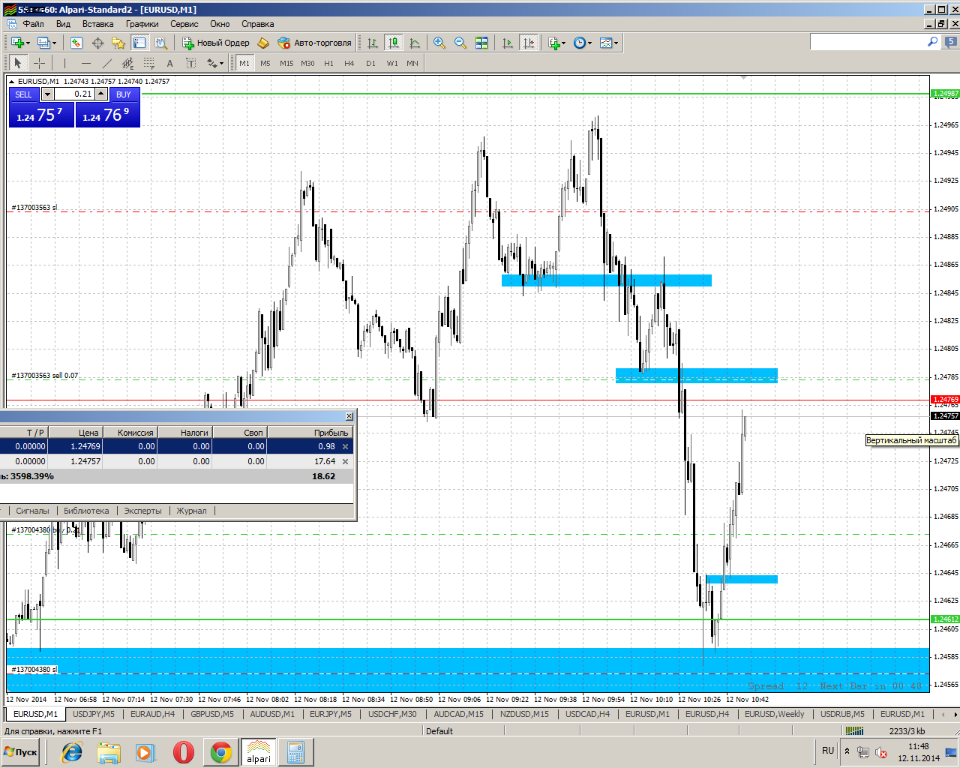Switch chart to candlesticks view
The height and width of the screenshot is (768, 960).
394,43
